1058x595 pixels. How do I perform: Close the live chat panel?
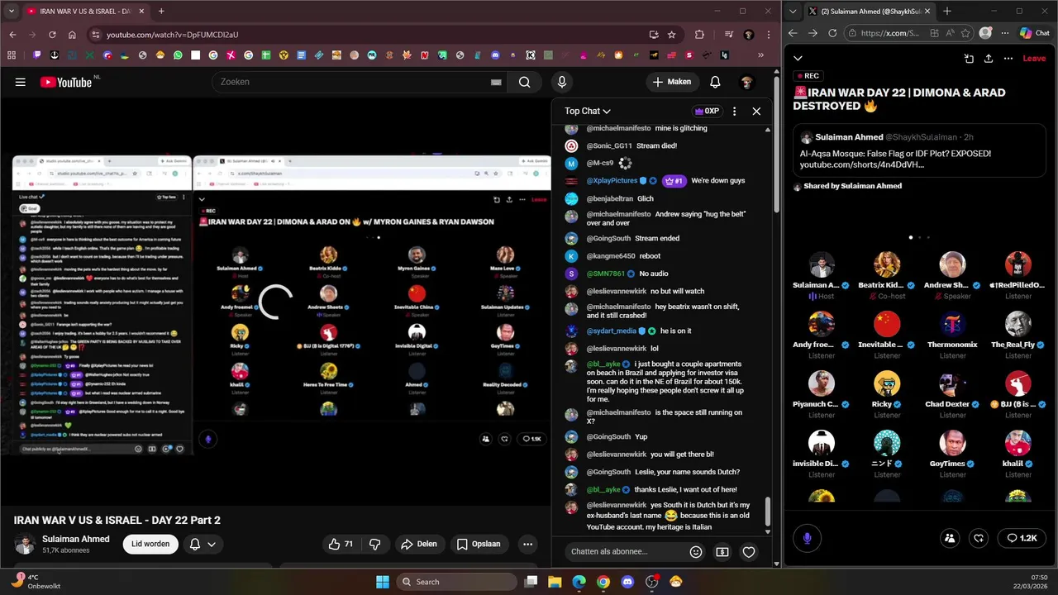point(756,111)
